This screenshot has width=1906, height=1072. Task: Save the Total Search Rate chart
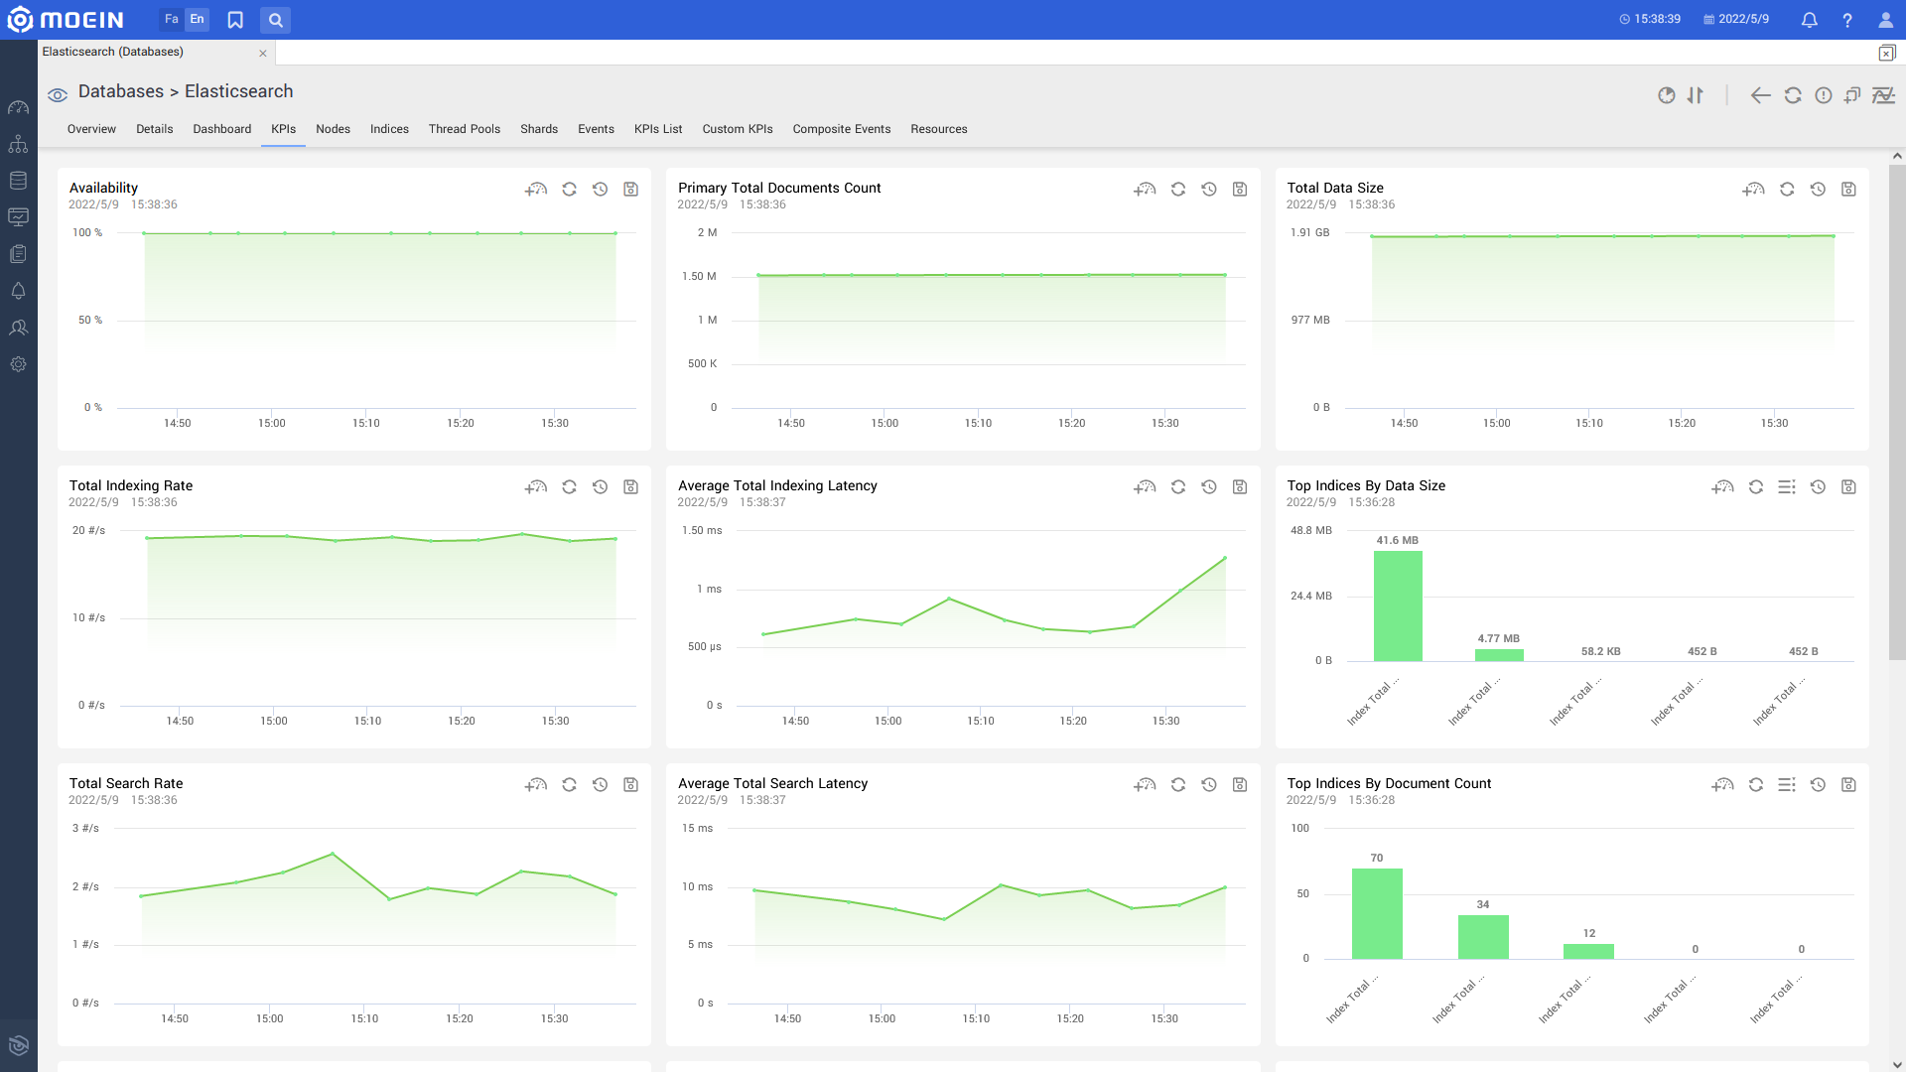pos(630,784)
